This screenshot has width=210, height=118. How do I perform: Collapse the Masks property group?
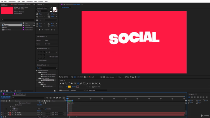10,107
